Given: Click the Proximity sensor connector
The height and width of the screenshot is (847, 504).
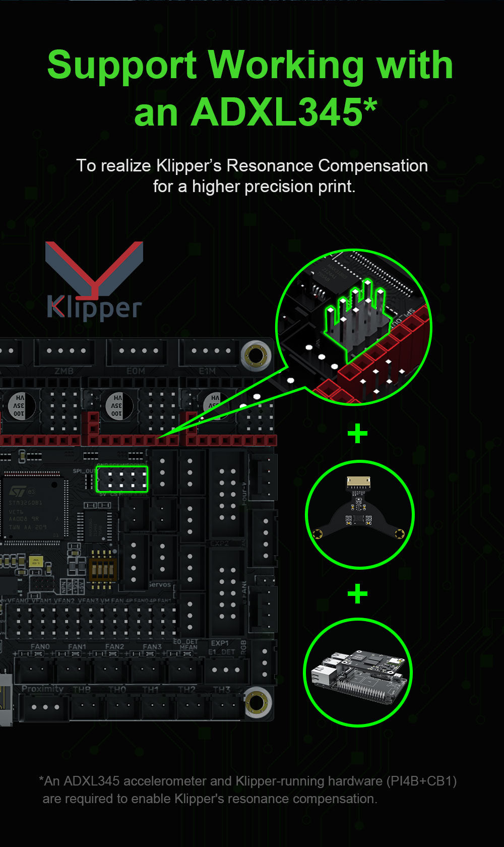Looking at the screenshot, I should point(44,706).
